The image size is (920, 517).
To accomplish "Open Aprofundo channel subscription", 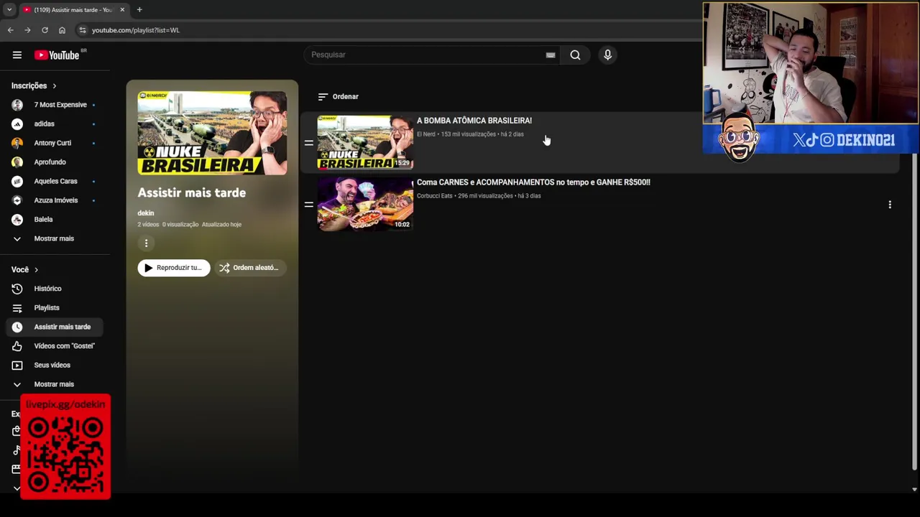I will coord(54,162).
